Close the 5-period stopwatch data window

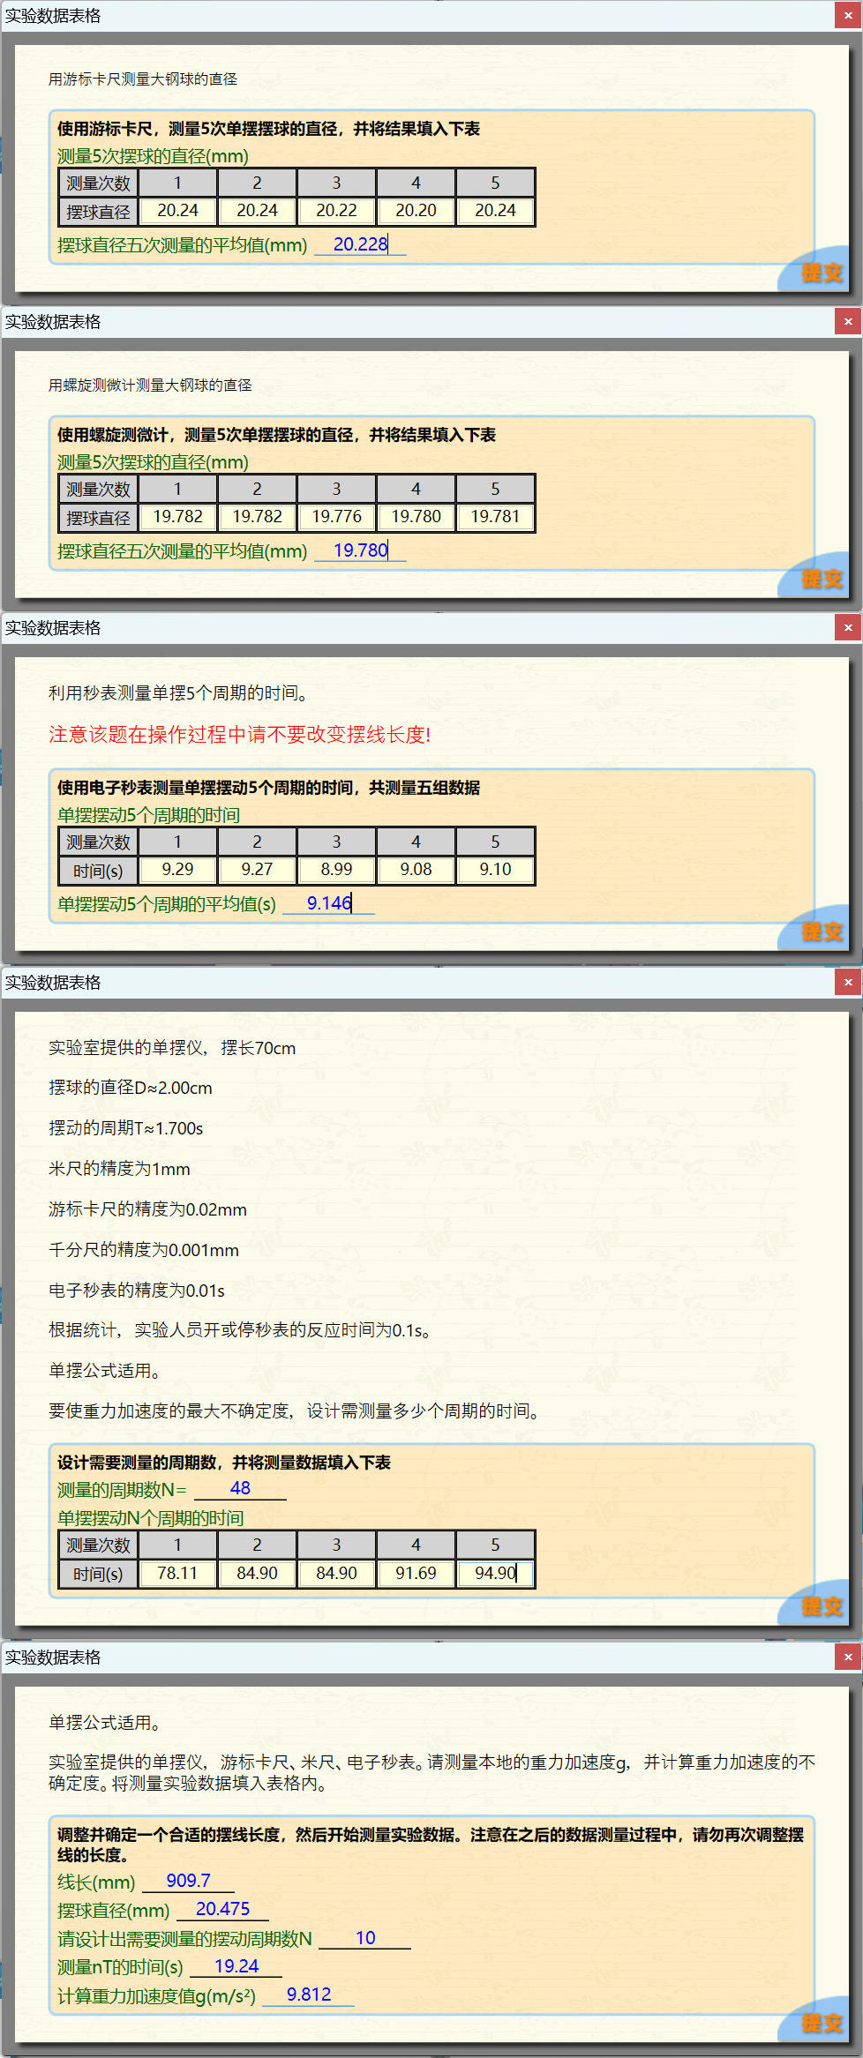click(848, 628)
